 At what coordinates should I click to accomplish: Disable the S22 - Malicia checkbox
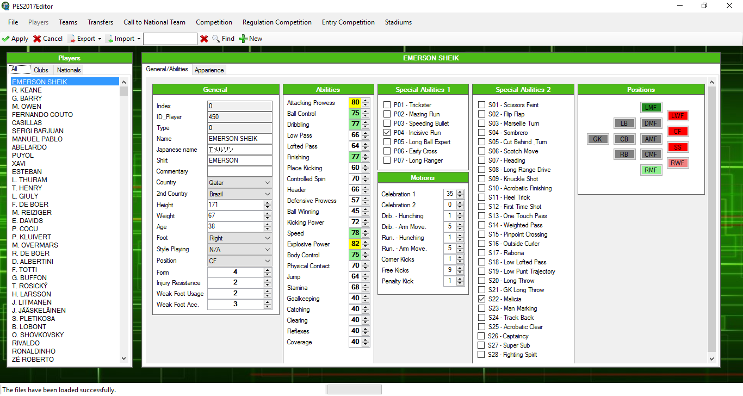pyautogui.click(x=481, y=299)
